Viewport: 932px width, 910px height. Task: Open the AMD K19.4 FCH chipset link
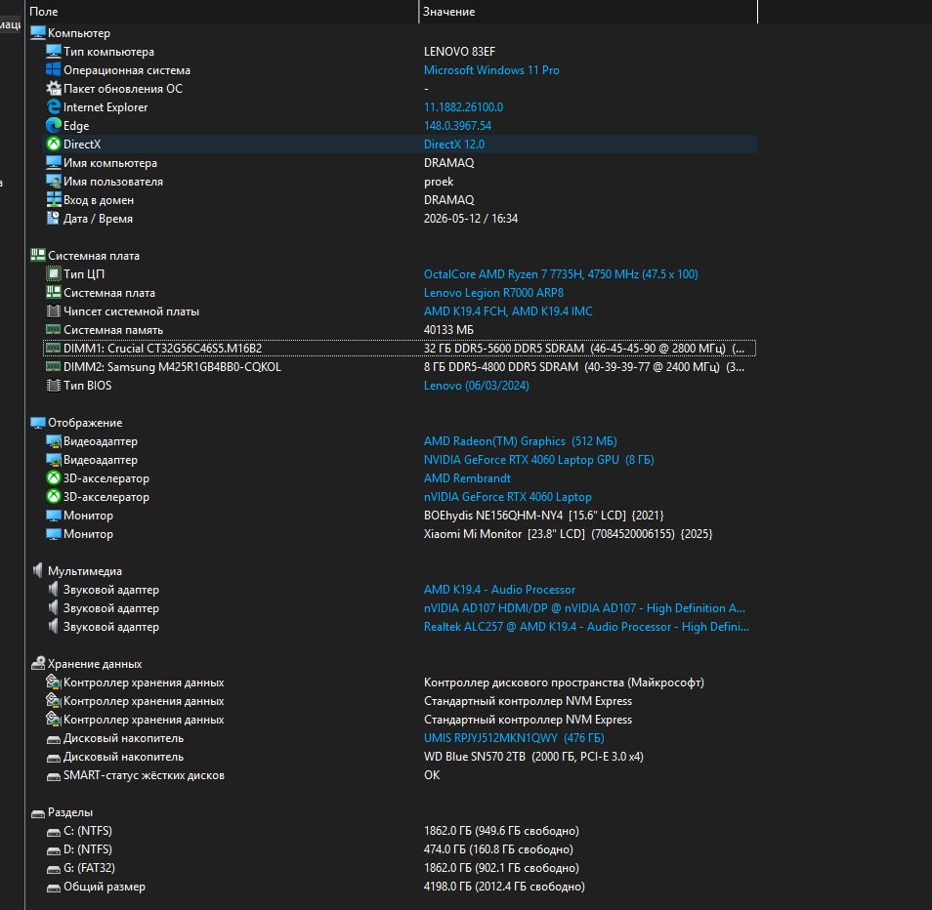[508, 310]
